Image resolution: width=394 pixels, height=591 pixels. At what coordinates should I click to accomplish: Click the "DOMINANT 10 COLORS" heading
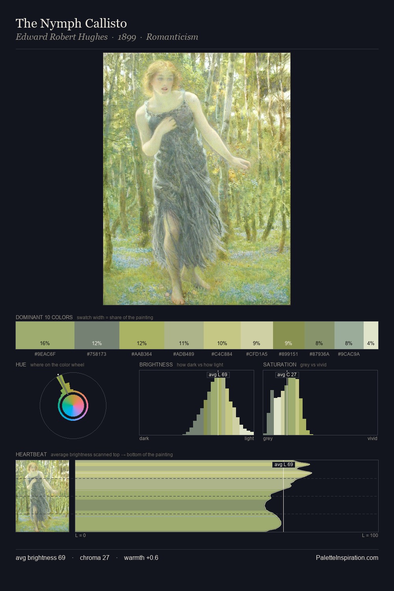pos(44,317)
